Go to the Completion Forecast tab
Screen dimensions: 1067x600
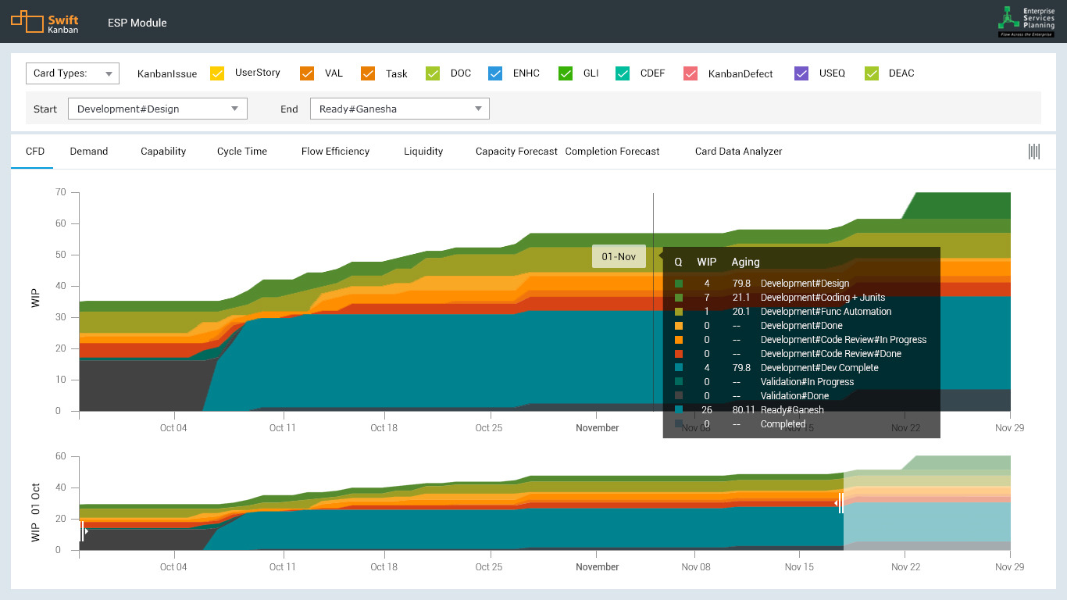tap(612, 152)
